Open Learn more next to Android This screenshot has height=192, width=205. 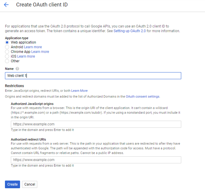[x=33, y=47]
